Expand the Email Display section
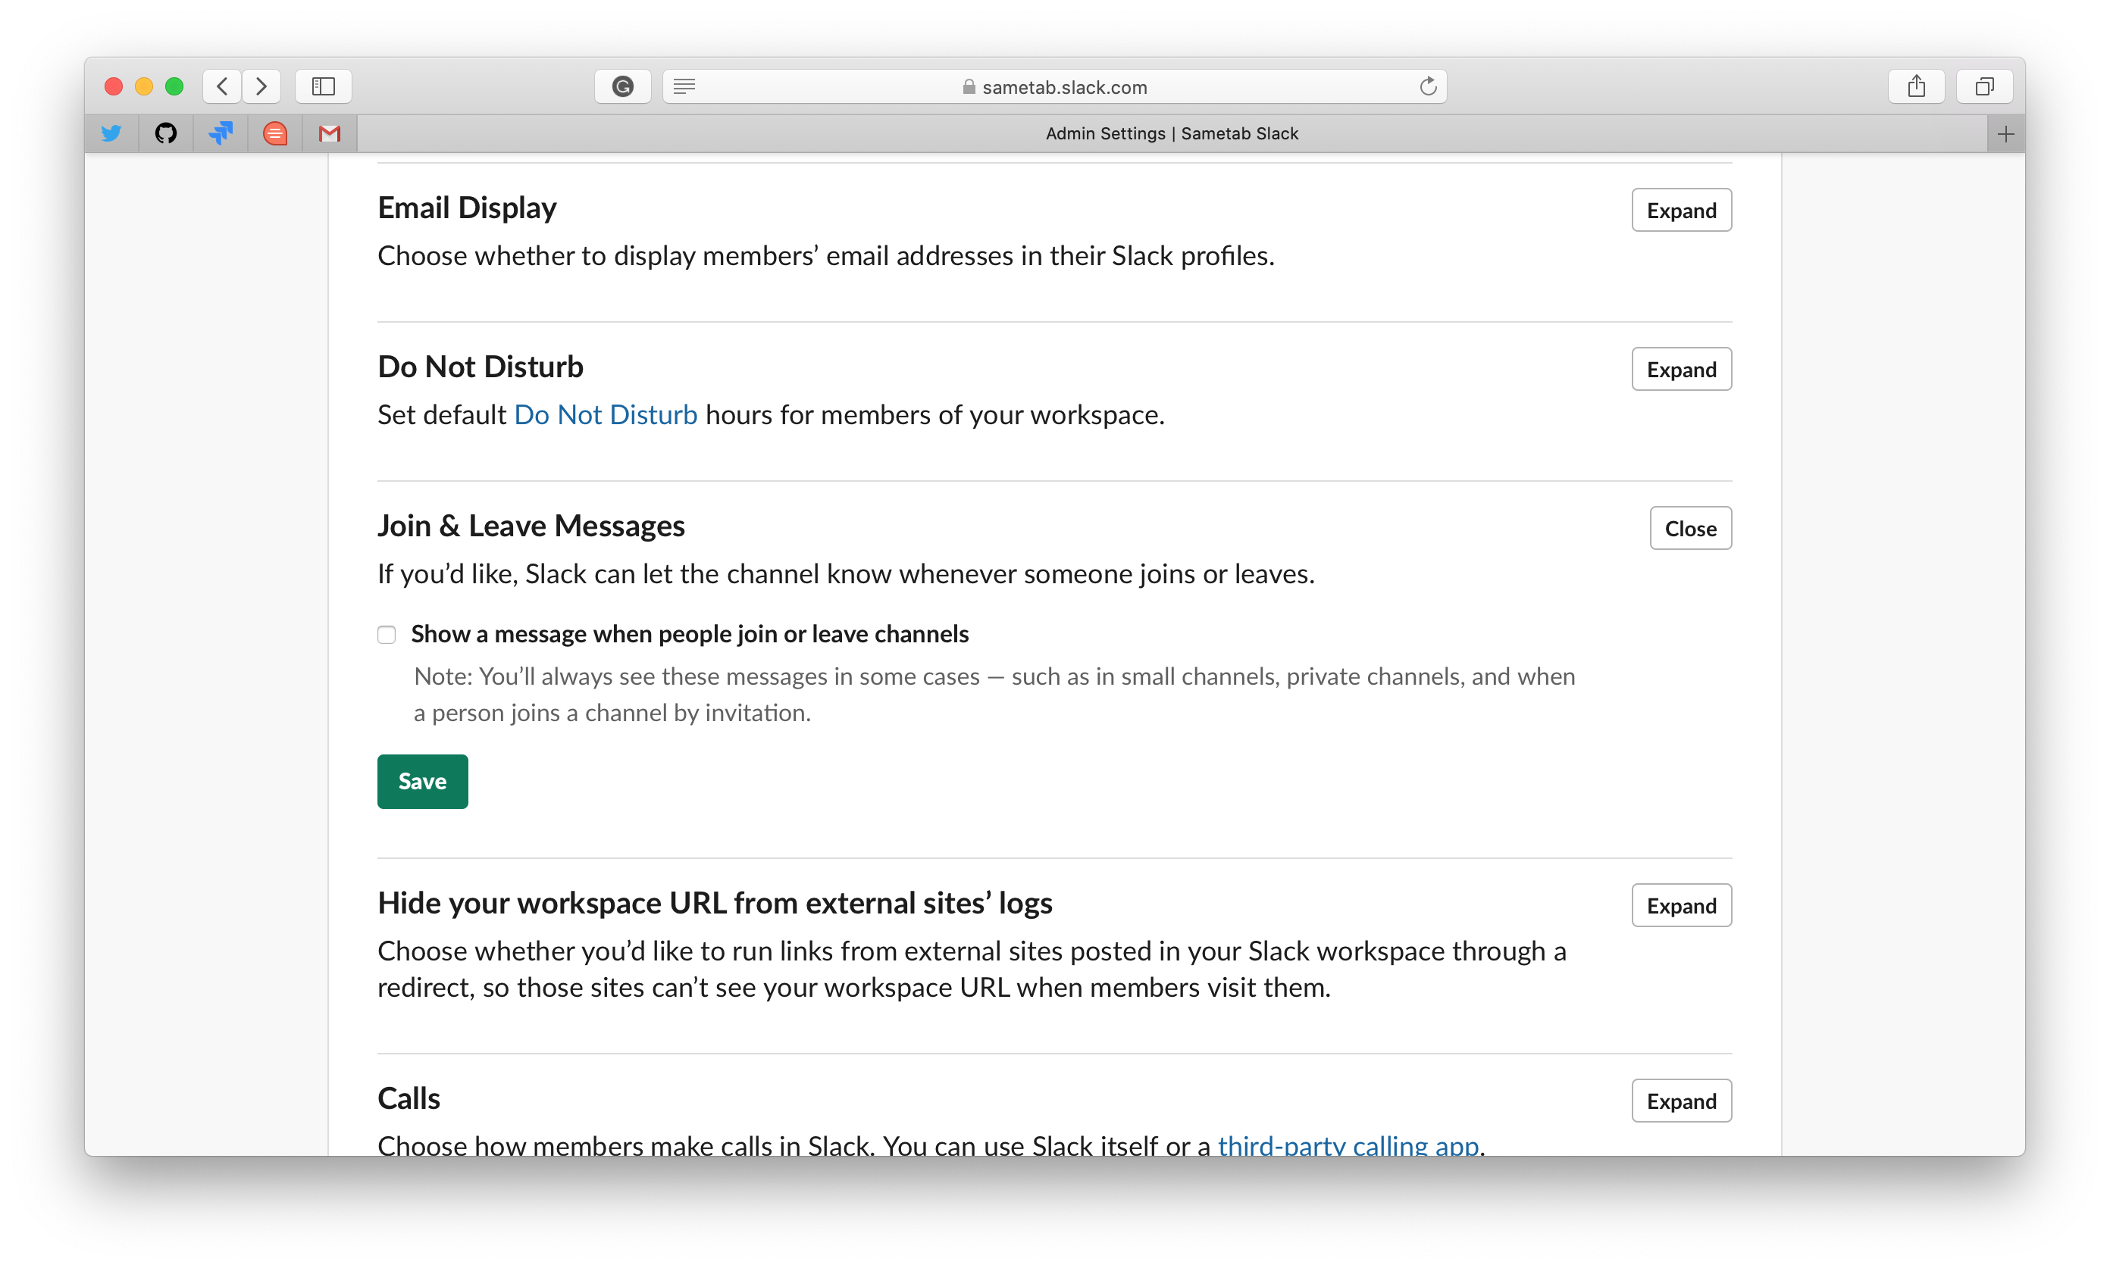The width and height of the screenshot is (2110, 1268). [1681, 210]
